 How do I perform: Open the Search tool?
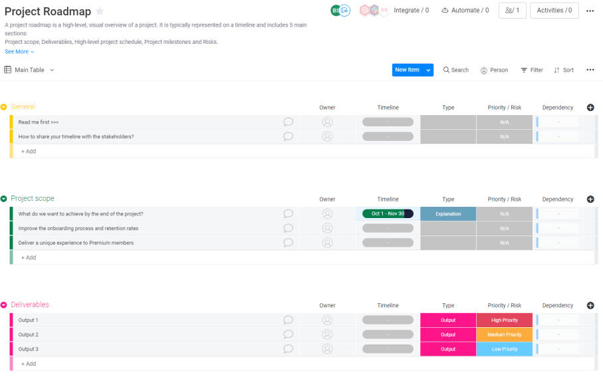pos(455,70)
